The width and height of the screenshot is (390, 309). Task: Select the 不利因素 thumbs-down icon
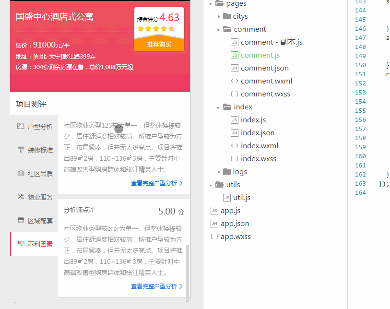click(x=21, y=243)
